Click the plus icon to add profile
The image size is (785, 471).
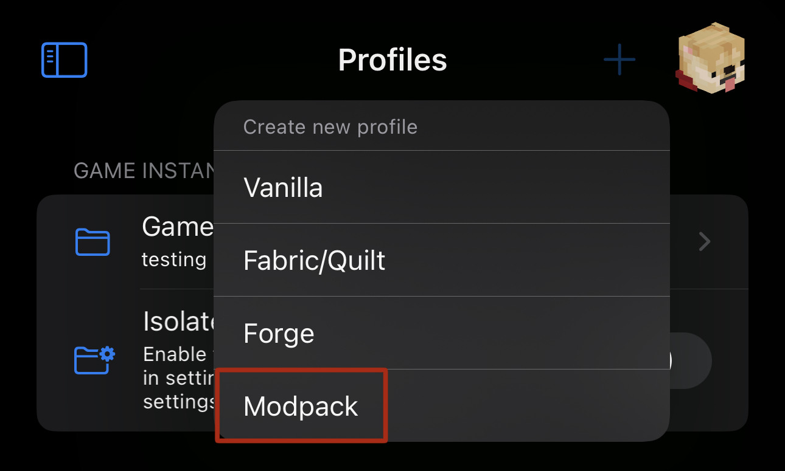coord(619,60)
